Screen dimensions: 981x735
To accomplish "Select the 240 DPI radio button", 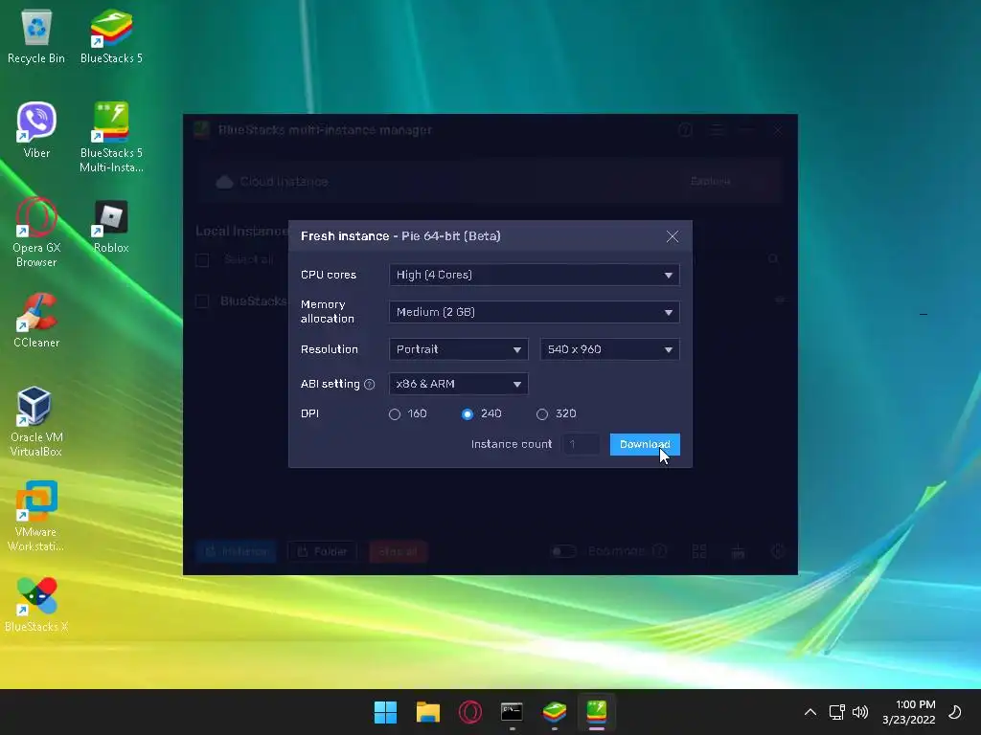I will click(x=468, y=414).
